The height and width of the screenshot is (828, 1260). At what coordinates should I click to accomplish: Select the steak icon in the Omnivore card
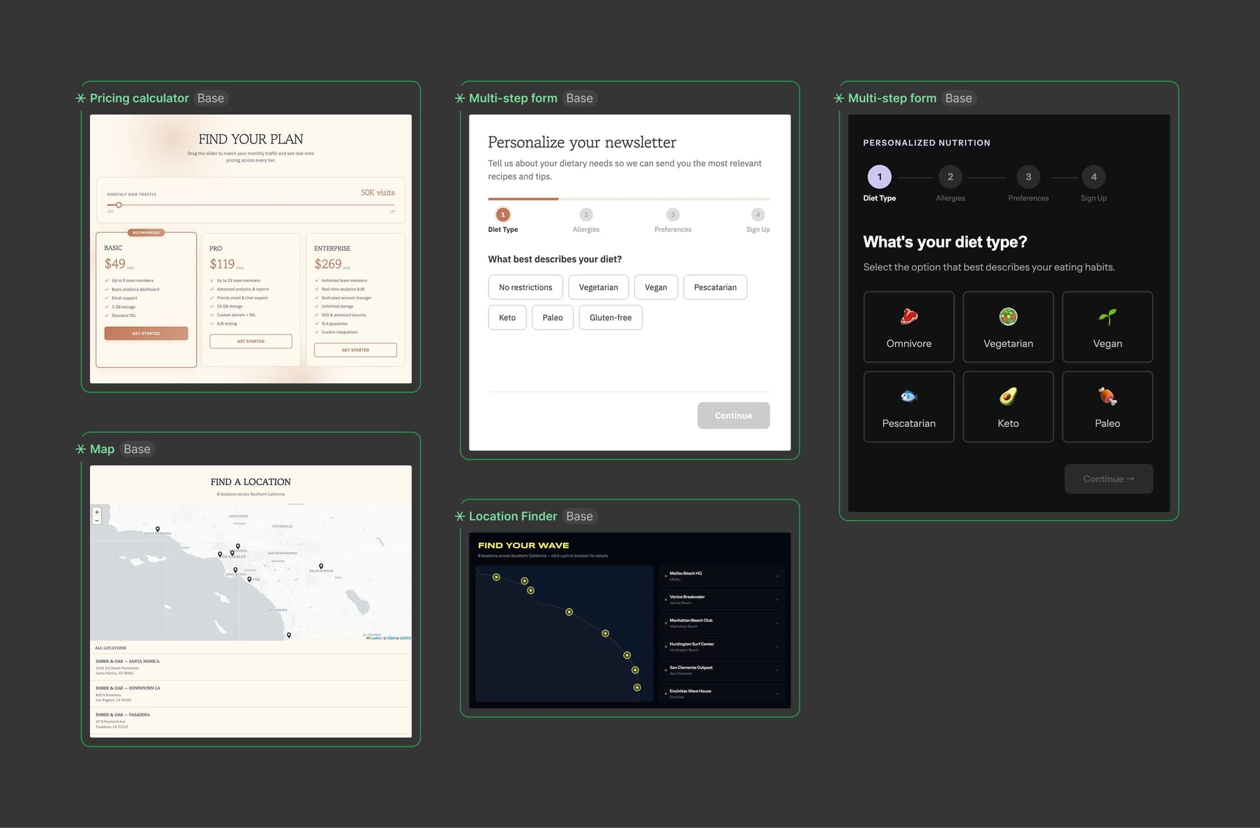click(908, 316)
